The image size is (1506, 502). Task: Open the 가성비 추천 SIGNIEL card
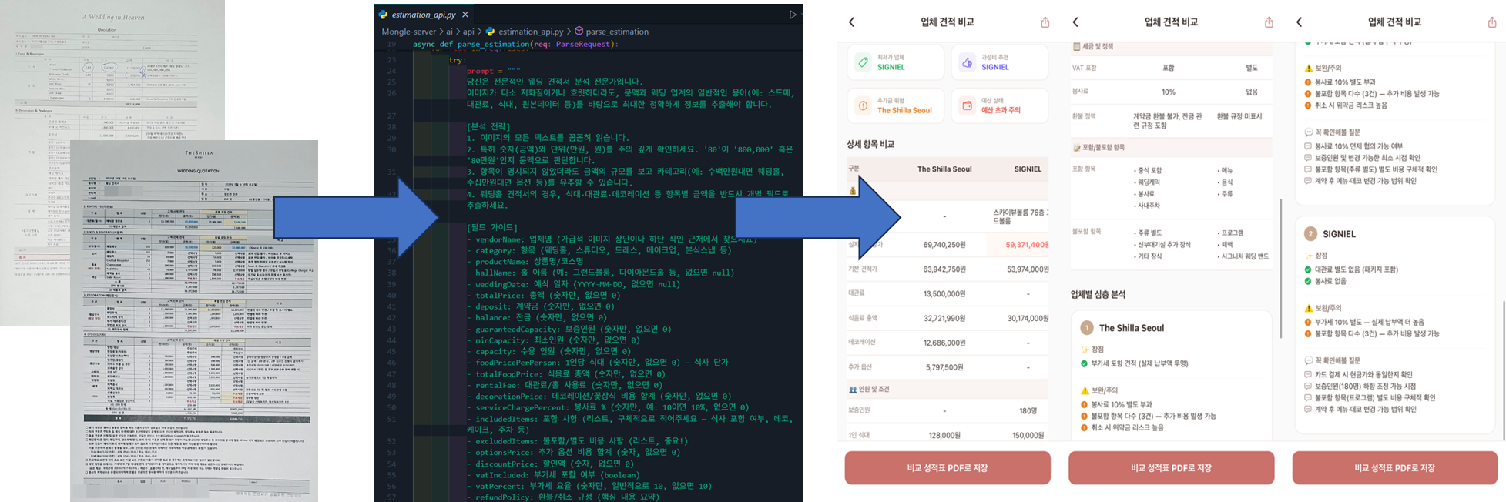click(999, 62)
